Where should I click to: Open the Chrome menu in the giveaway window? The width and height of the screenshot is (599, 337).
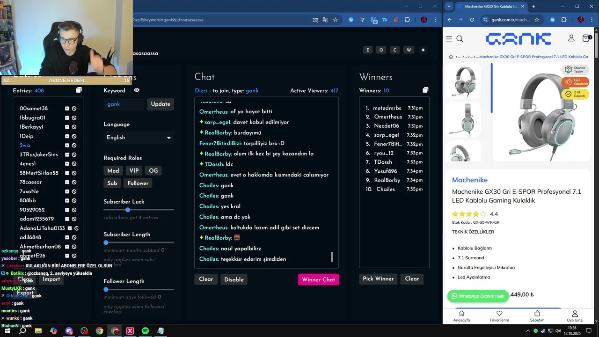click(x=435, y=20)
